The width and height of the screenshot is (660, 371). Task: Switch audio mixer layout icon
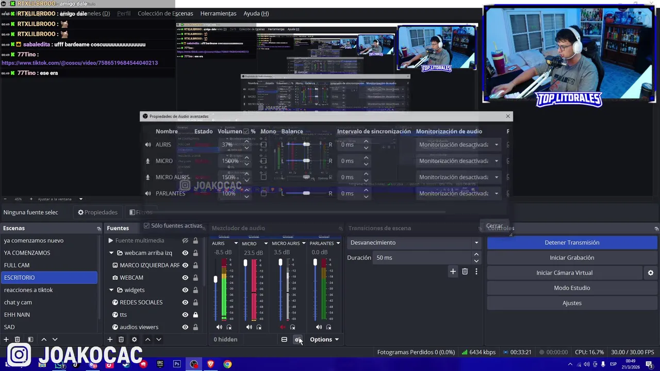284,340
